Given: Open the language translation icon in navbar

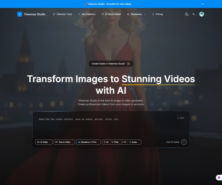Looking at the screenshot, I should 193,14.
